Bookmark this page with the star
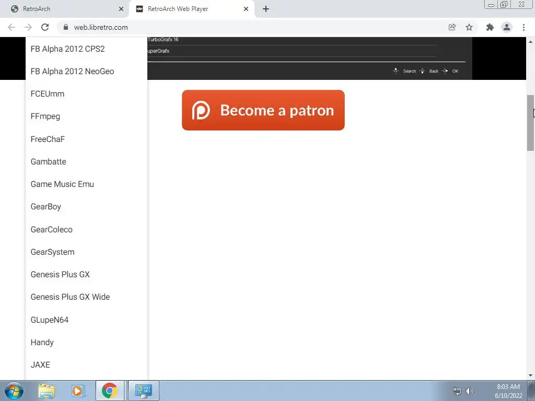The width and height of the screenshot is (535, 401). click(469, 27)
